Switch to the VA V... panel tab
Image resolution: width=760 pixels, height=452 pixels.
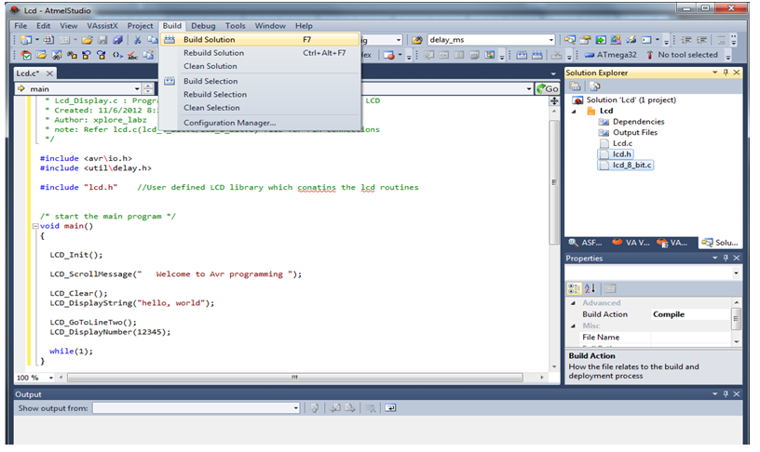pos(631,243)
